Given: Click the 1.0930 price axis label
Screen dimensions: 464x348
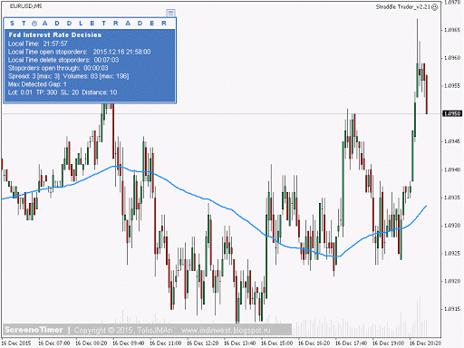Looking at the screenshot, I should [452, 226].
